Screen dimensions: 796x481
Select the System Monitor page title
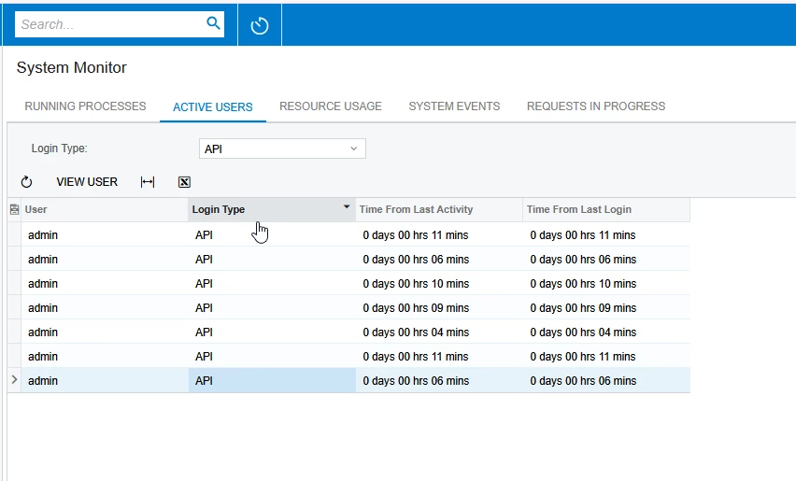coord(72,67)
